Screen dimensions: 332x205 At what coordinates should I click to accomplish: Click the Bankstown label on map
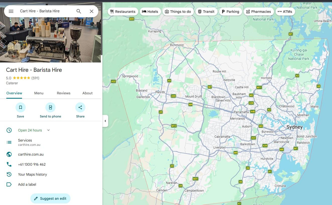pos(248,144)
